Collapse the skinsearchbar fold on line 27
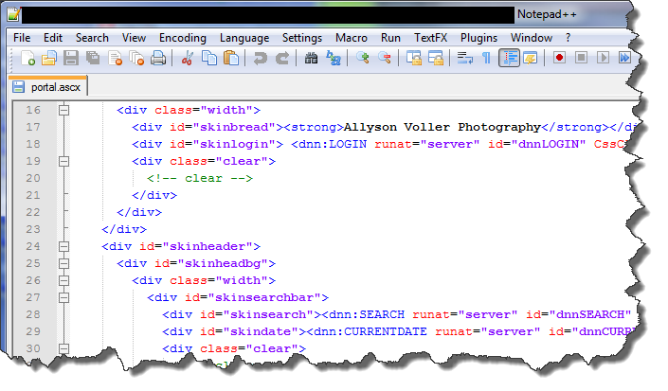Image resolution: width=668 pixels, height=391 pixels. [x=64, y=297]
